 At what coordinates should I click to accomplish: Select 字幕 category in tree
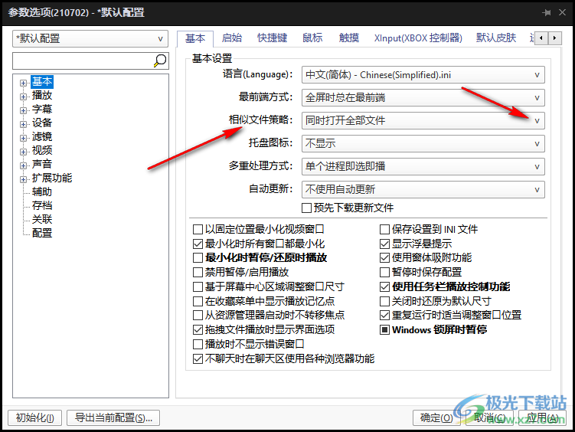point(42,110)
